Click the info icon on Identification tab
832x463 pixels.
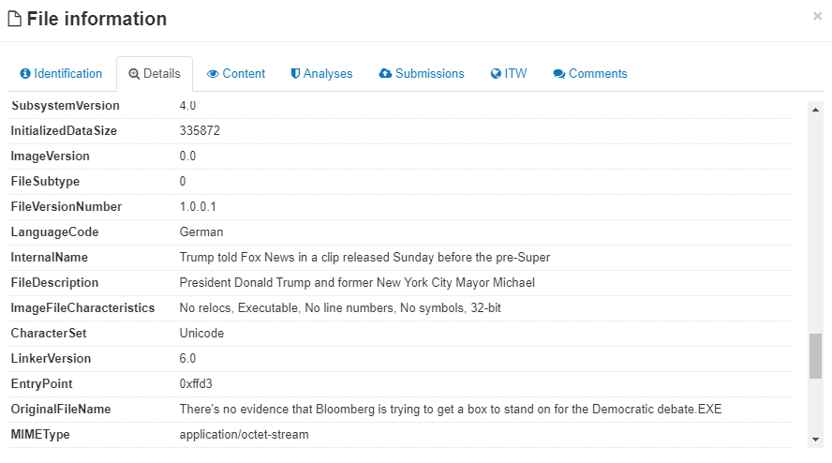coord(25,74)
